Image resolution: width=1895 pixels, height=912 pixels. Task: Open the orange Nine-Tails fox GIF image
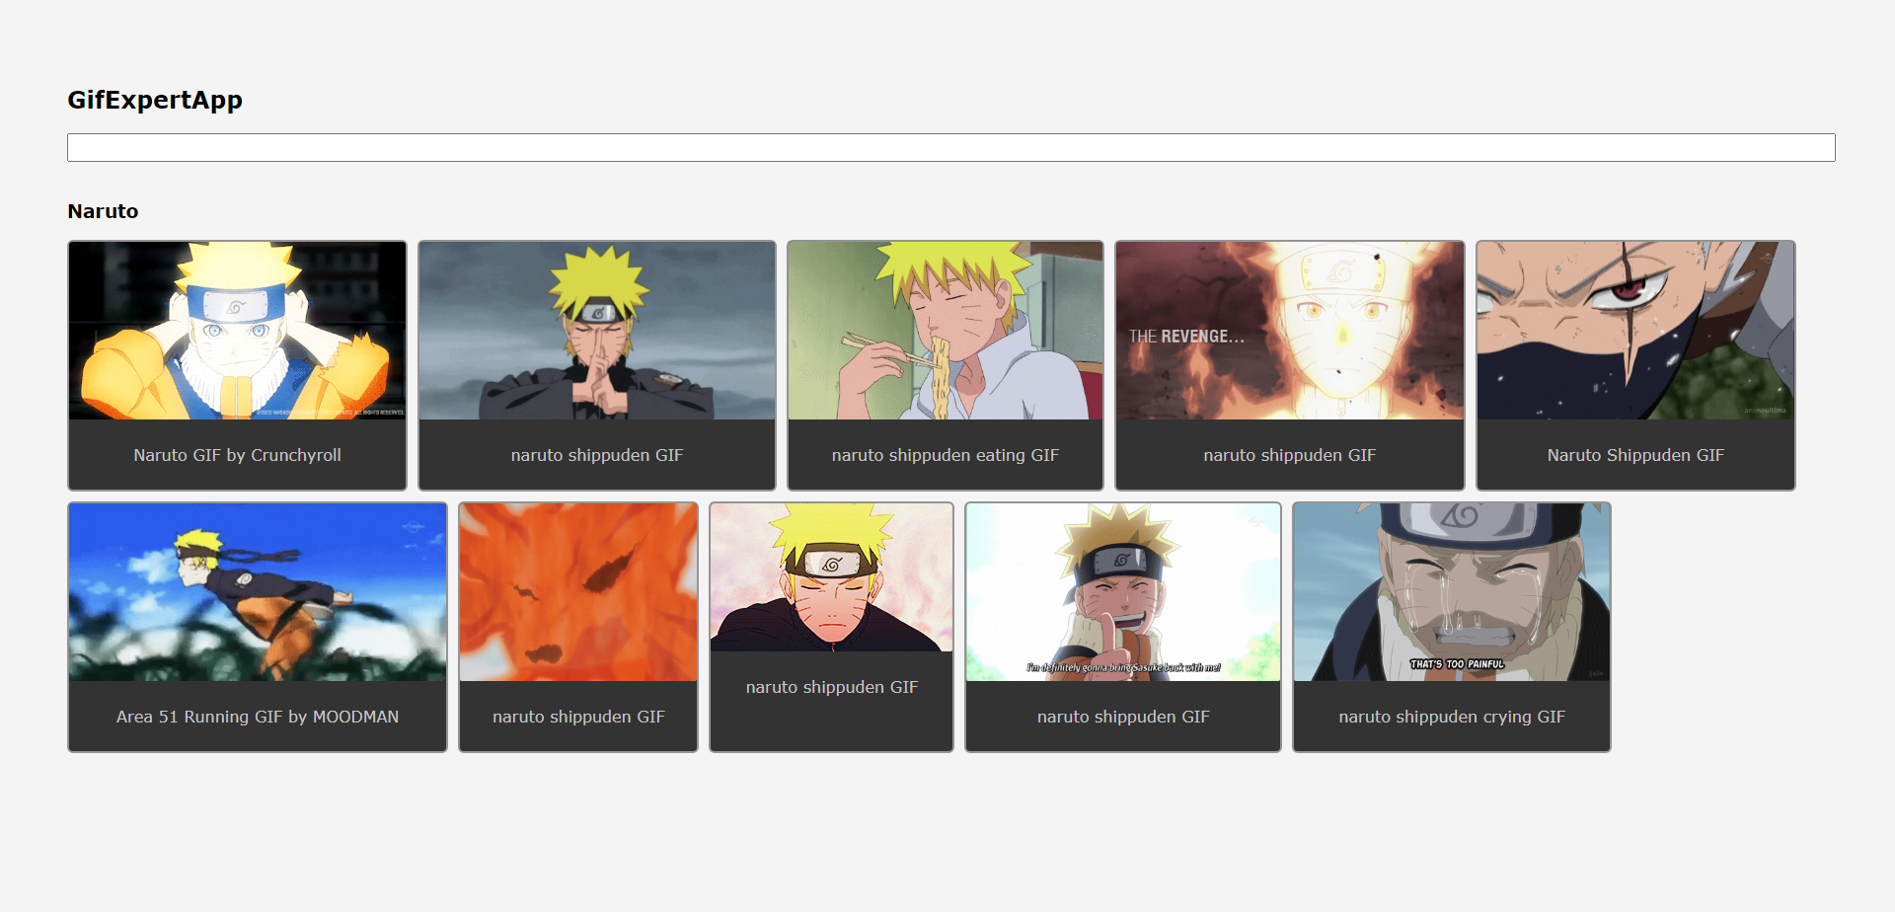578,592
